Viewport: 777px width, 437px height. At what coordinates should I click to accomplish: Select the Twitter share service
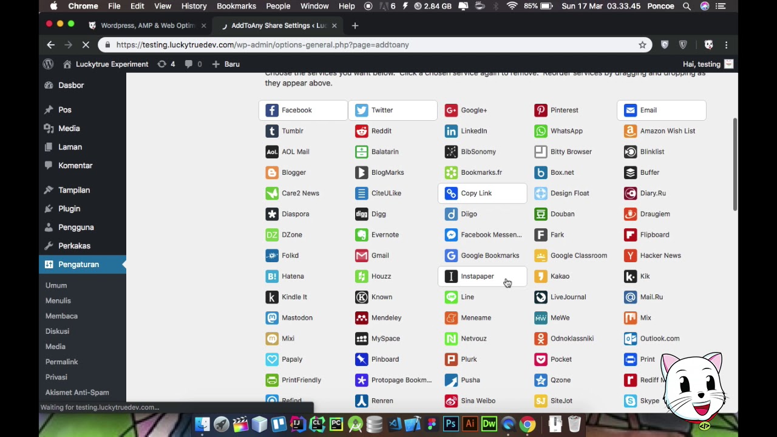pyautogui.click(x=392, y=110)
